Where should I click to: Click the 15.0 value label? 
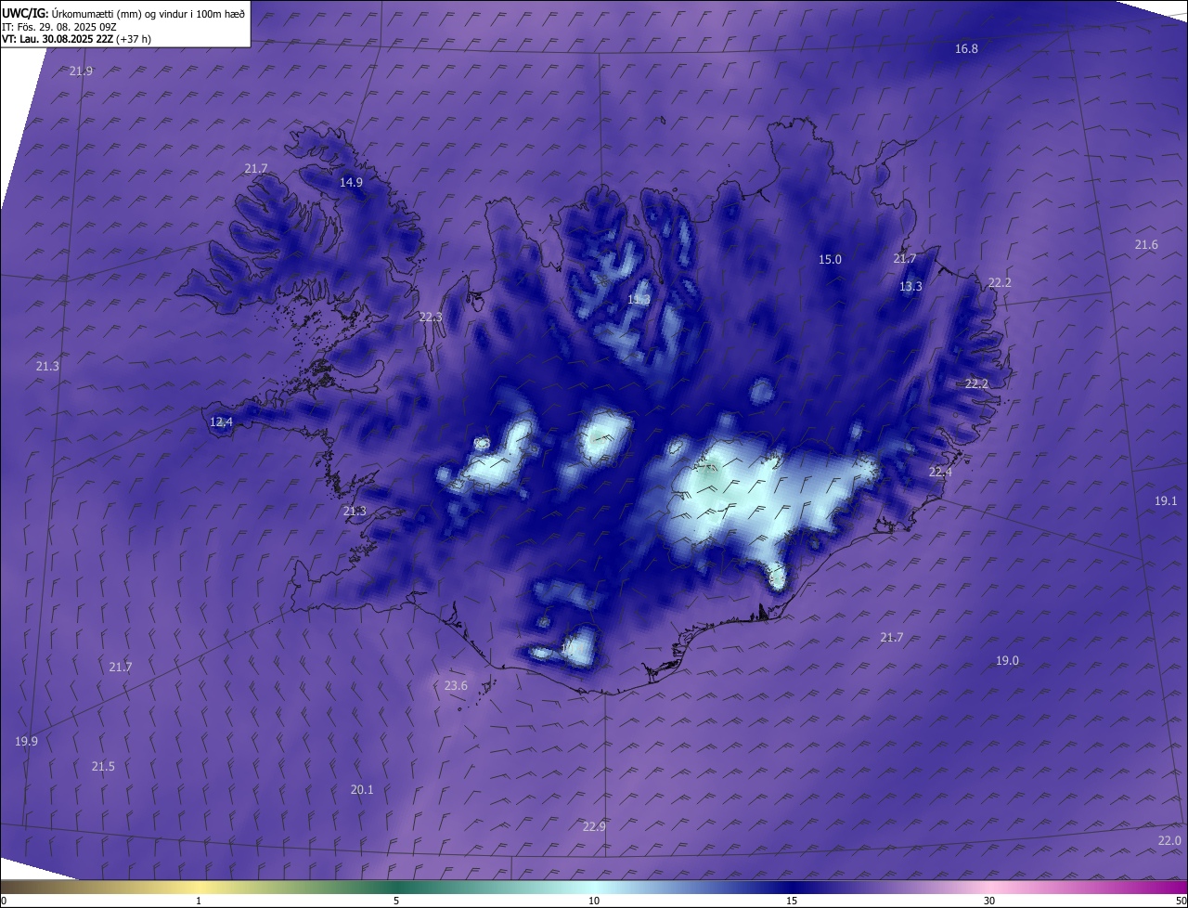pos(830,259)
